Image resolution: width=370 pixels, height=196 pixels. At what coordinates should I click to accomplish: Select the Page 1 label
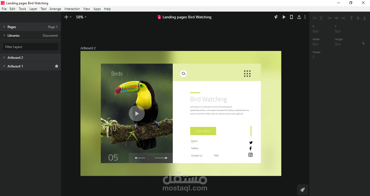[x=53, y=27]
